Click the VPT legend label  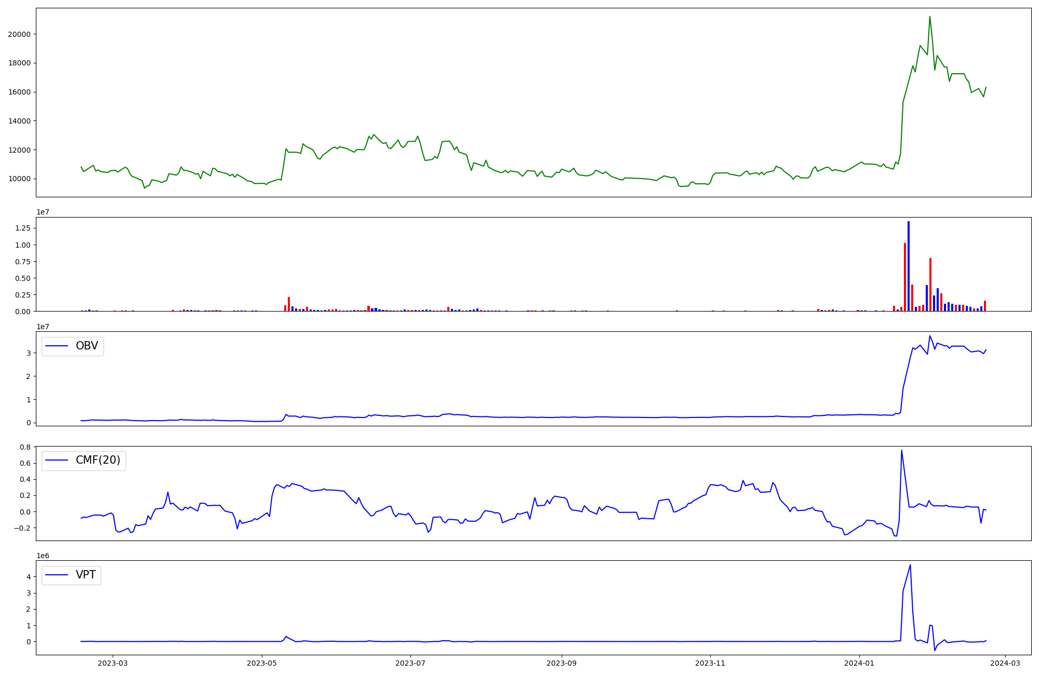(86, 575)
